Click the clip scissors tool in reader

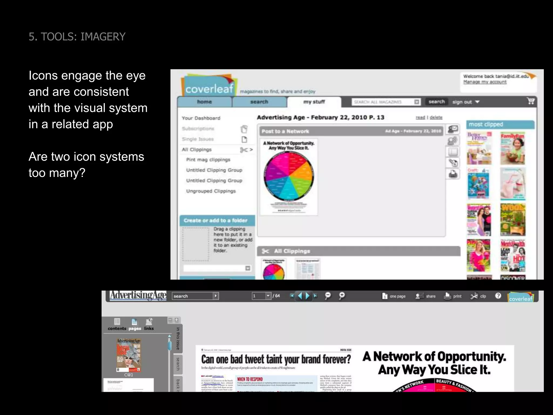(x=478, y=296)
